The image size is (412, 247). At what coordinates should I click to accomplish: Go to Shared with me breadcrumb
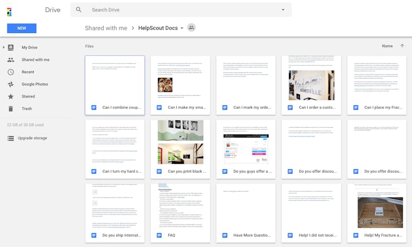point(107,28)
